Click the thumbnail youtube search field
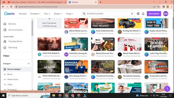 pyautogui.click(x=108, y=14)
